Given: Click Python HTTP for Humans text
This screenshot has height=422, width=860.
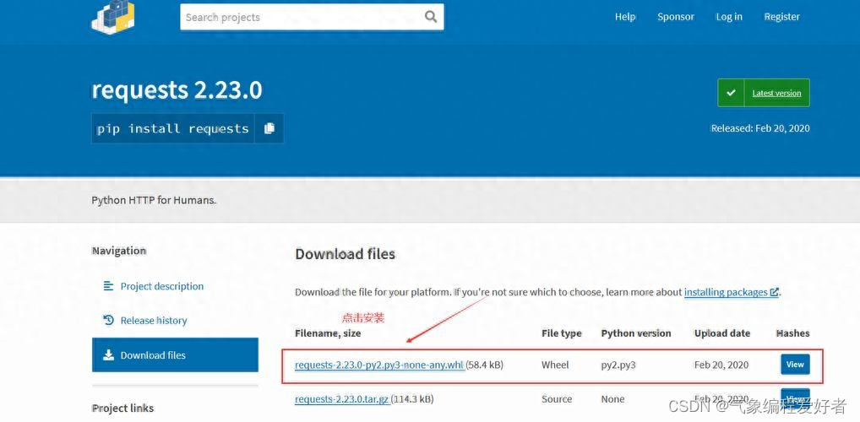Looking at the screenshot, I should coord(154,200).
